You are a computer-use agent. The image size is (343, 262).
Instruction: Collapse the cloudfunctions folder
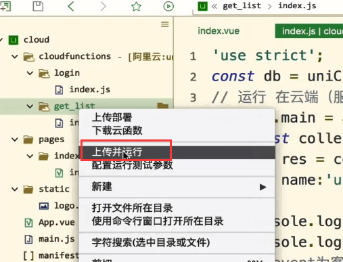click(x=15, y=56)
